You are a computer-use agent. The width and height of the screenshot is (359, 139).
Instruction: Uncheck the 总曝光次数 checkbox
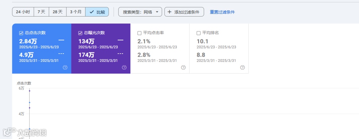(80, 33)
